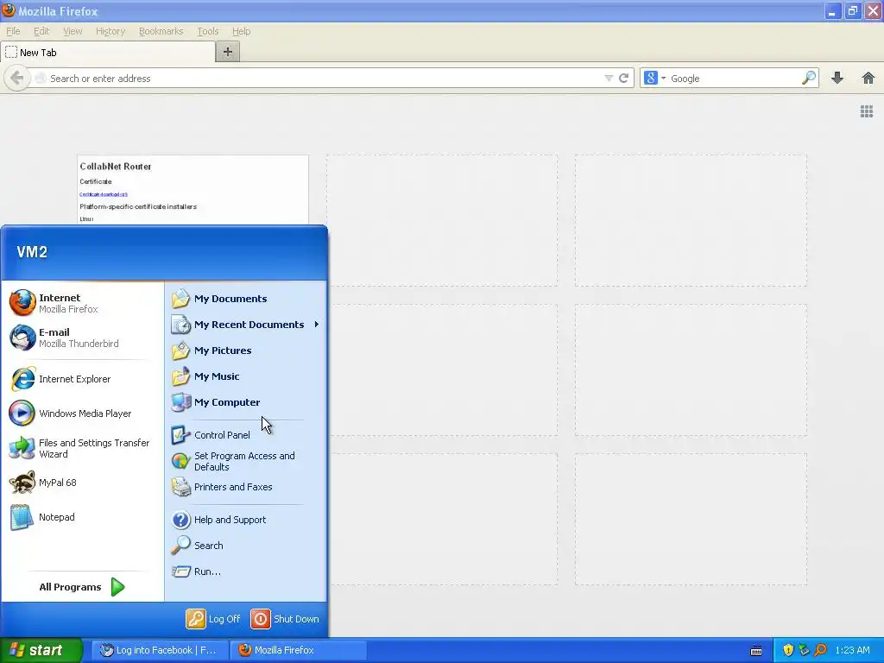Viewport: 884px width, 663px height.
Task: Click the address bar field
Action: [x=321, y=79]
